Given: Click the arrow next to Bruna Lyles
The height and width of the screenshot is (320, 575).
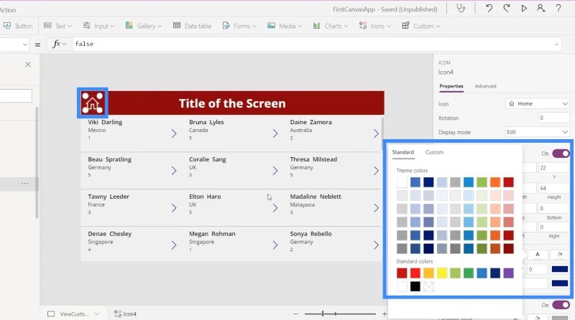Looking at the screenshot, I should coord(275,133).
